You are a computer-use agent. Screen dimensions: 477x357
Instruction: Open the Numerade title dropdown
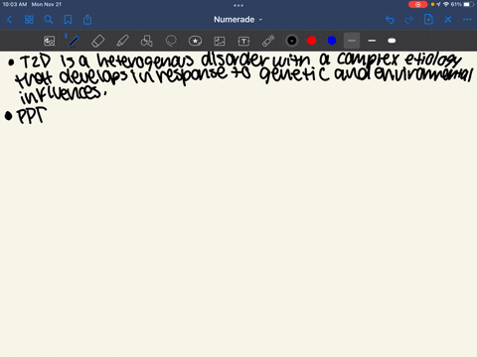point(238,20)
